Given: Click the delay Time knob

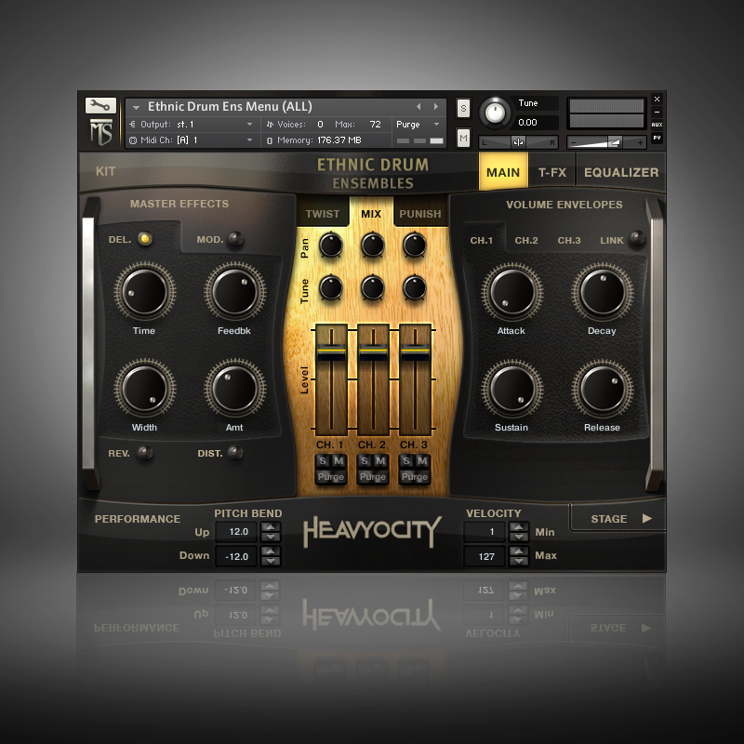Looking at the screenshot, I should point(145,292).
